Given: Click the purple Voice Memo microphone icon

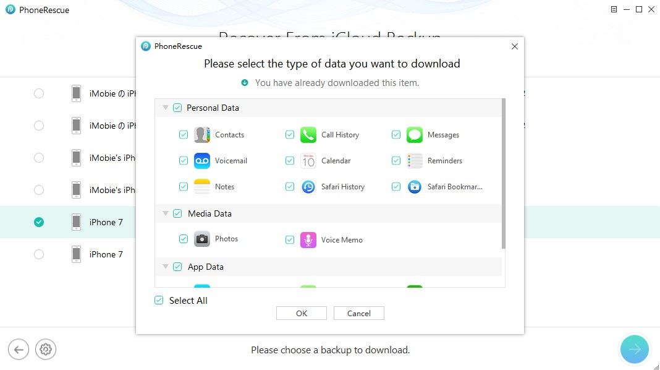Looking at the screenshot, I should coord(308,240).
